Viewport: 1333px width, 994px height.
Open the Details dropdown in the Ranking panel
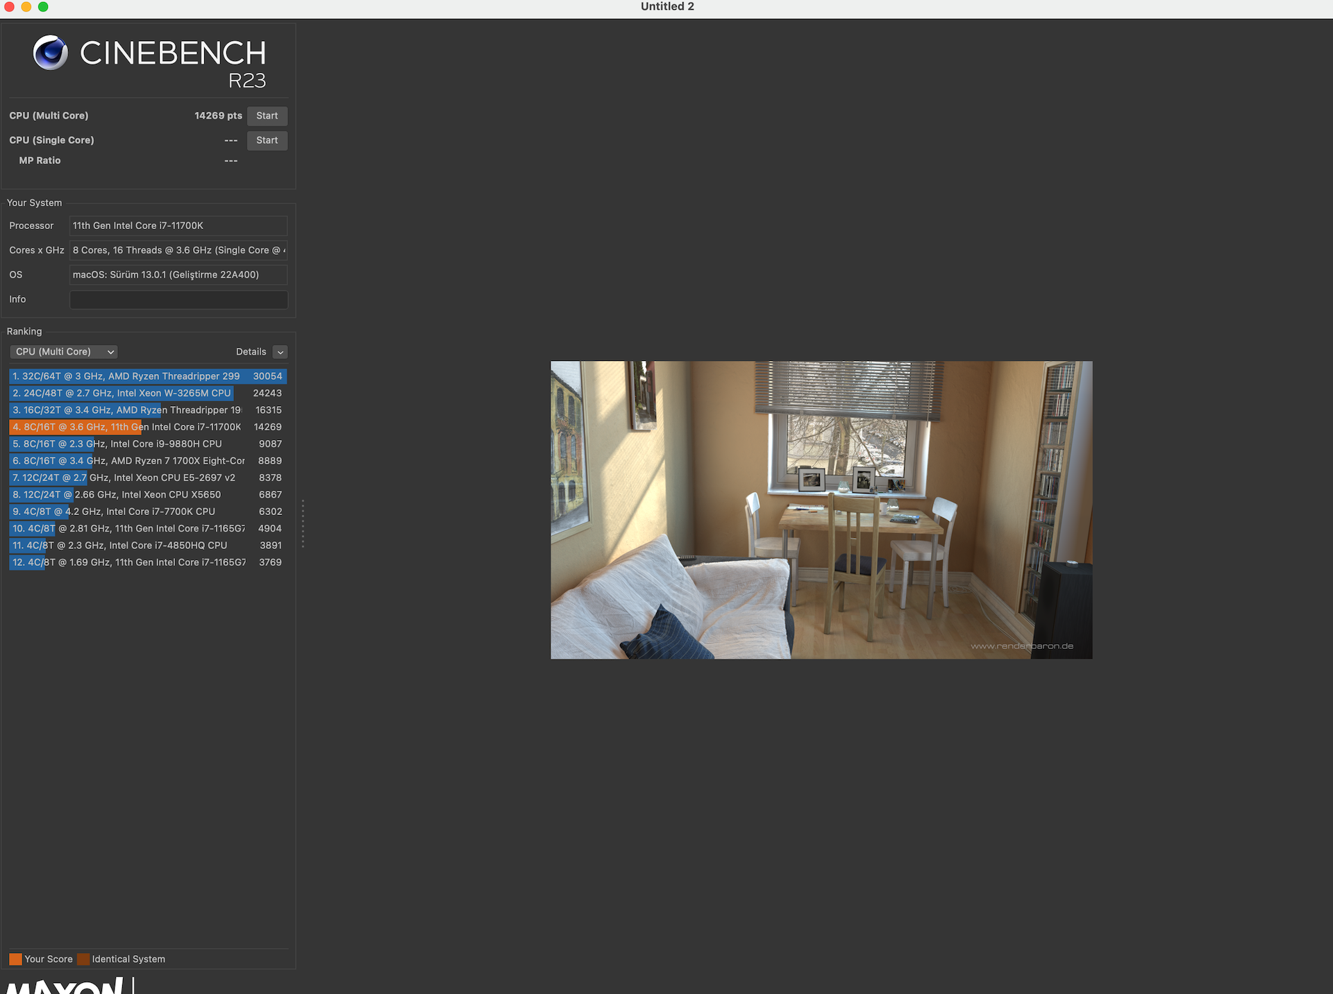pos(280,352)
